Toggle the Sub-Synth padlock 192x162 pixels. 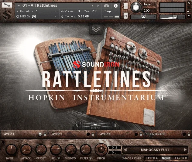[189, 134]
